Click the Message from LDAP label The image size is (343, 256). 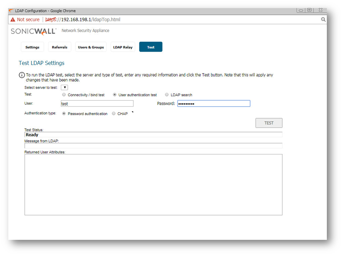42,141
